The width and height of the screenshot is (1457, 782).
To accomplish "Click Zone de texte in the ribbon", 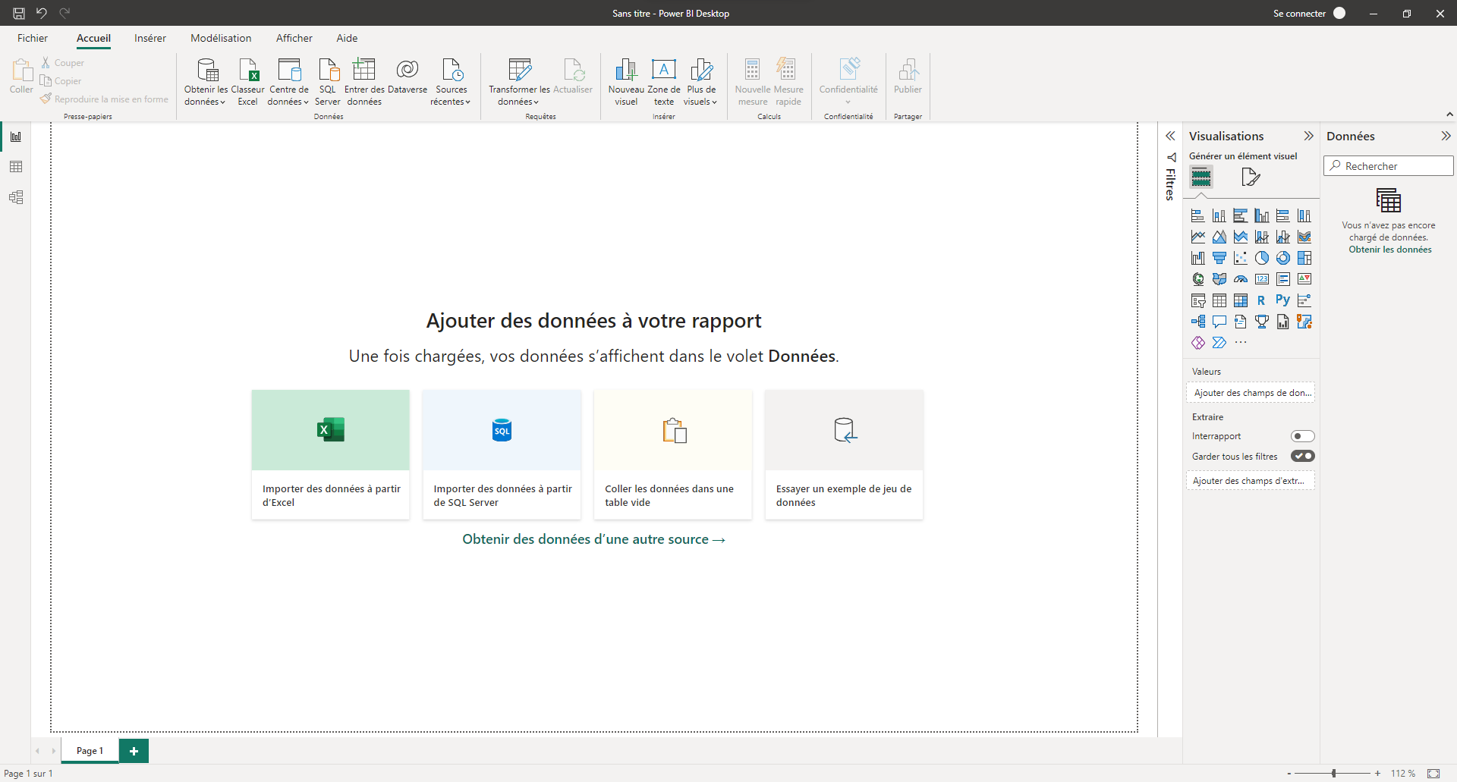I will coord(663,82).
